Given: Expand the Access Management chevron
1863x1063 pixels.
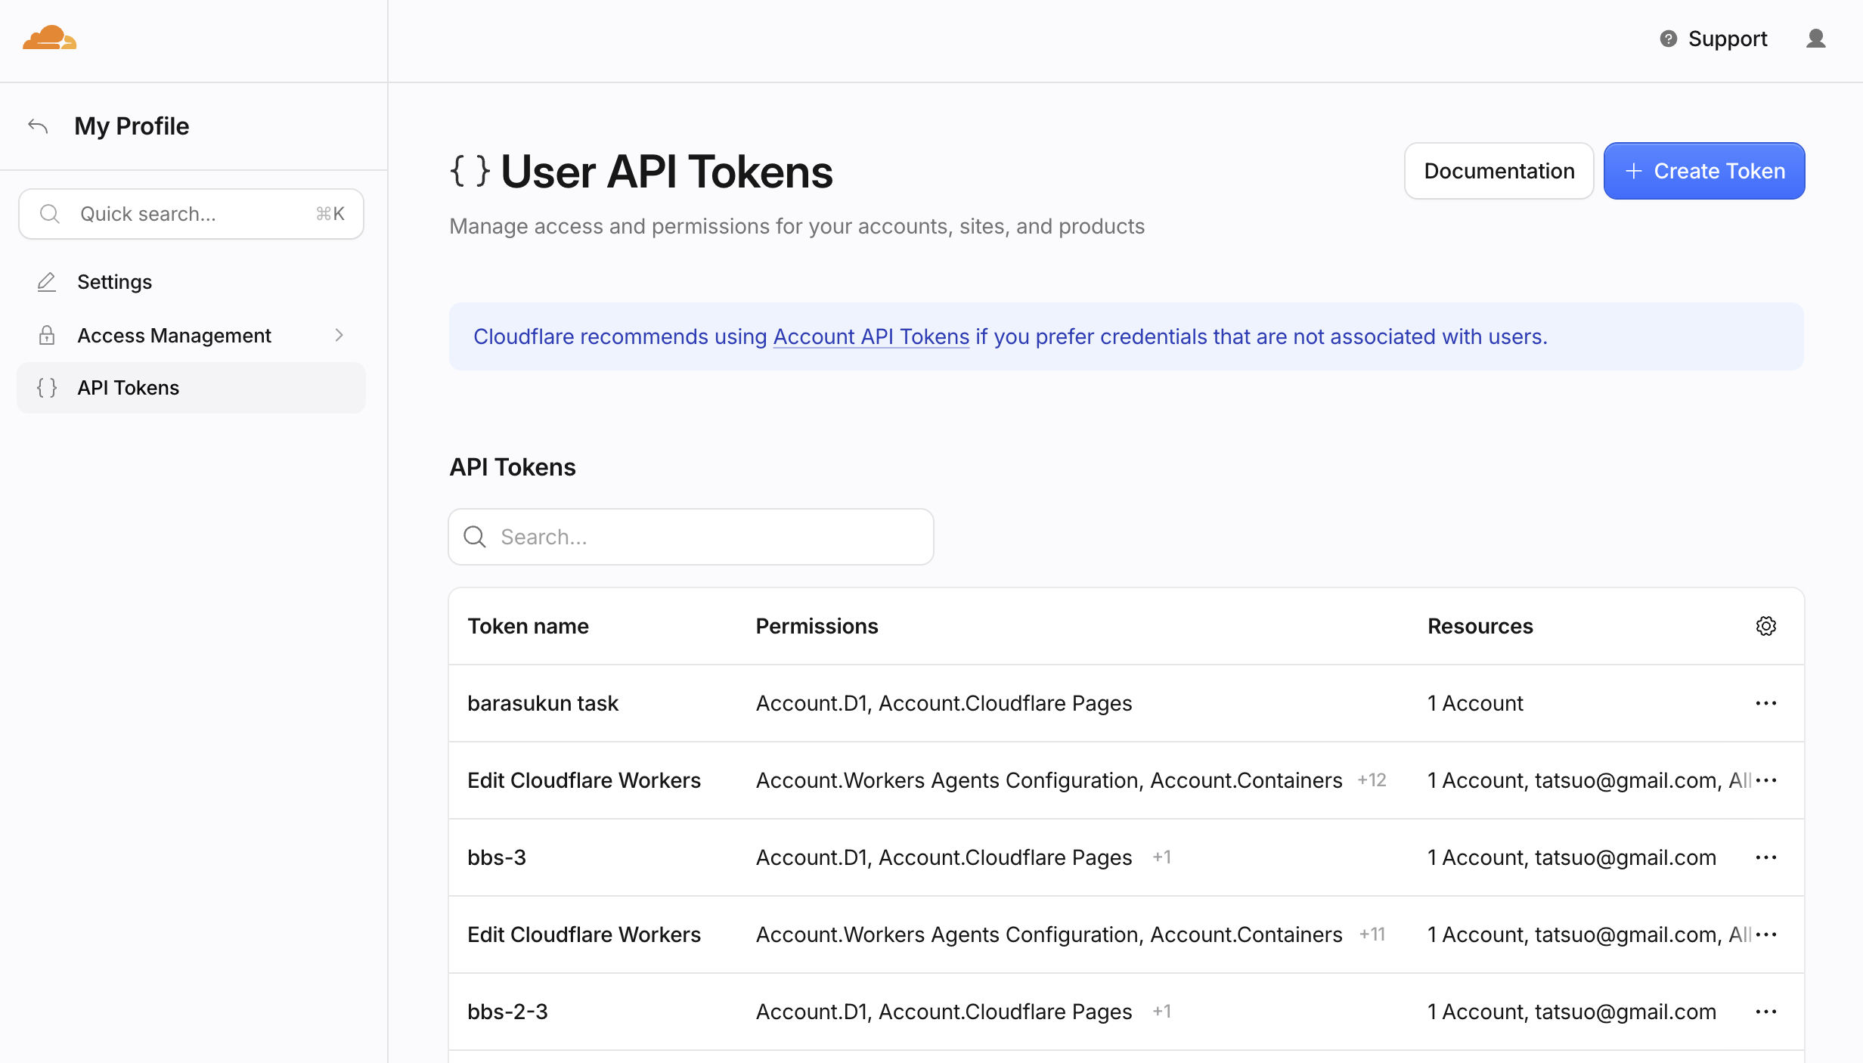Looking at the screenshot, I should pyautogui.click(x=339, y=335).
